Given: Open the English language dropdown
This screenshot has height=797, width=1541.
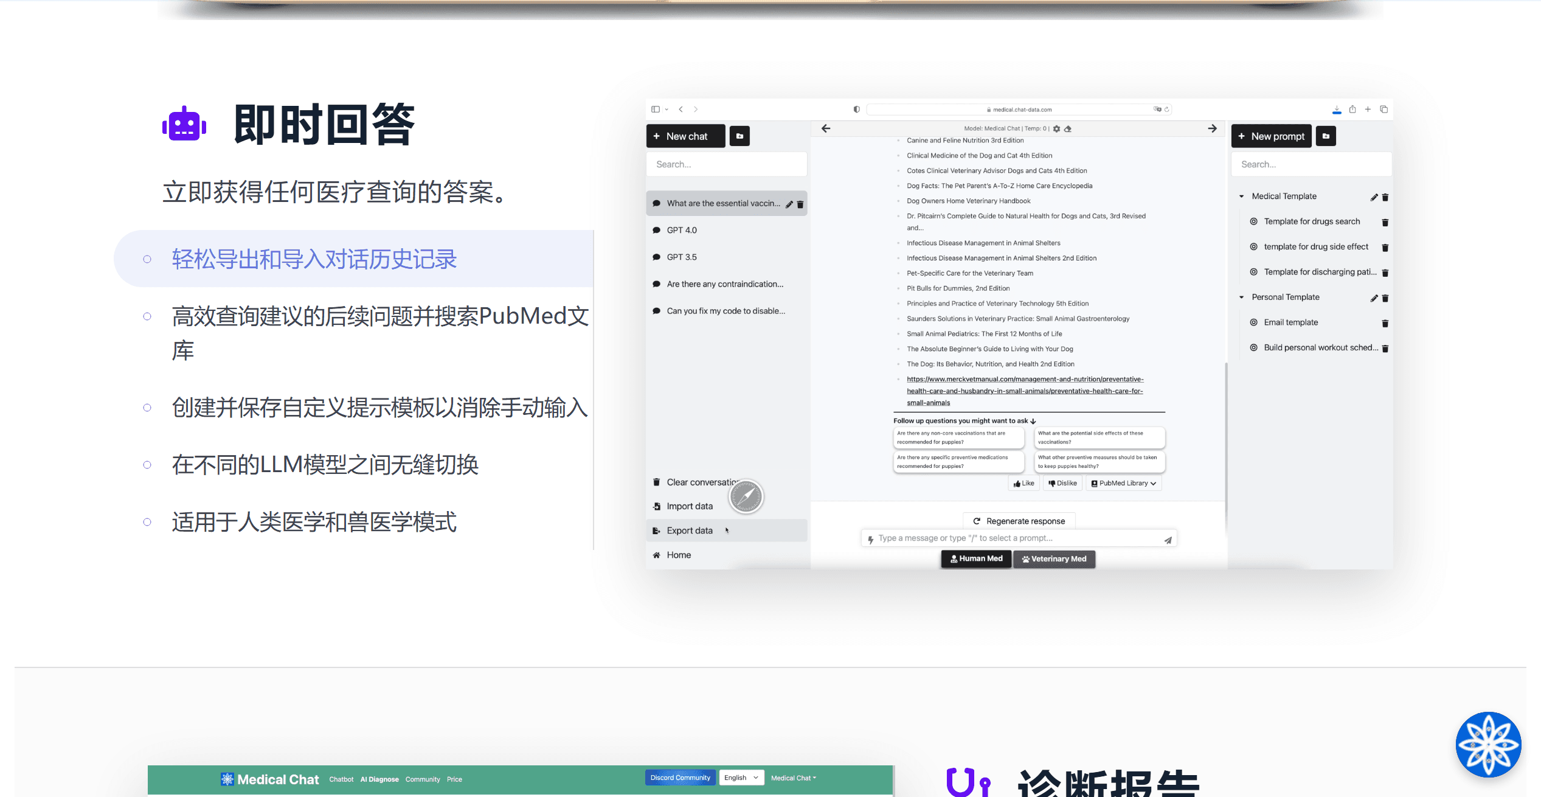Looking at the screenshot, I should pos(741,777).
